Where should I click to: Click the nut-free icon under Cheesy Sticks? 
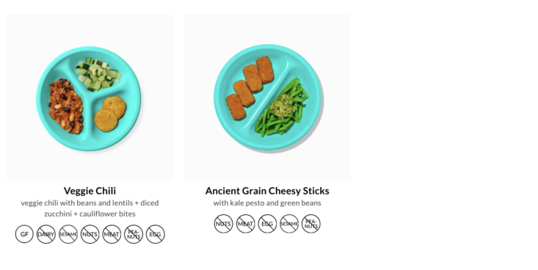[223, 224]
